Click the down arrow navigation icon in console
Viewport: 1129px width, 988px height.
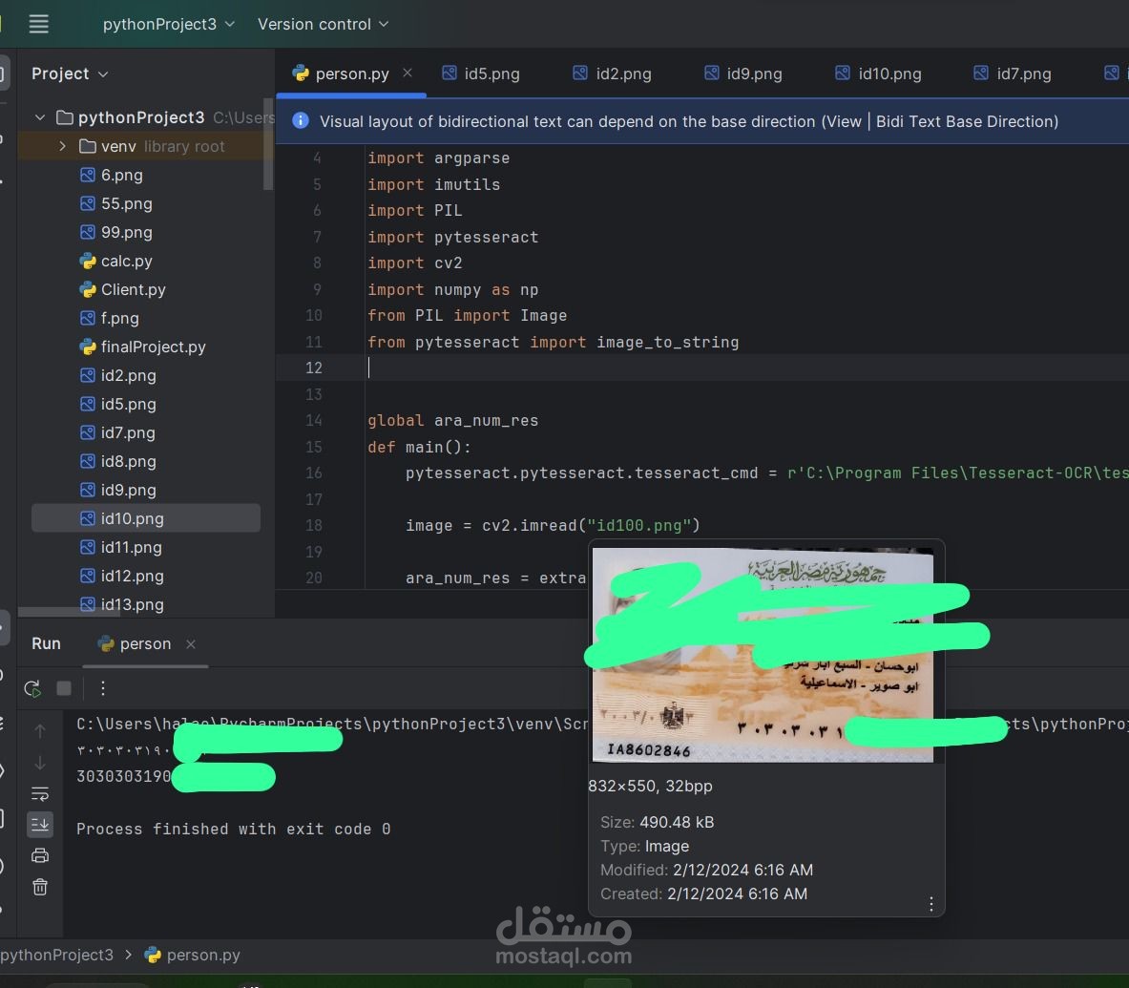(39, 763)
